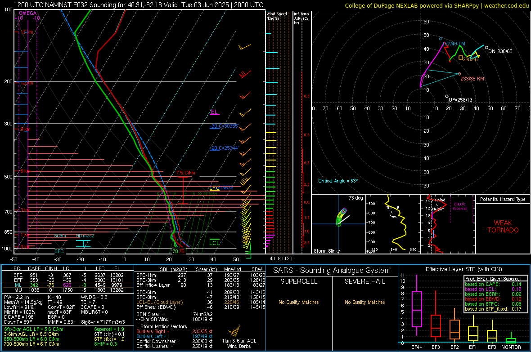Click the magenta EL label on the skew-T
This screenshot has height=352, width=531.
point(214,112)
